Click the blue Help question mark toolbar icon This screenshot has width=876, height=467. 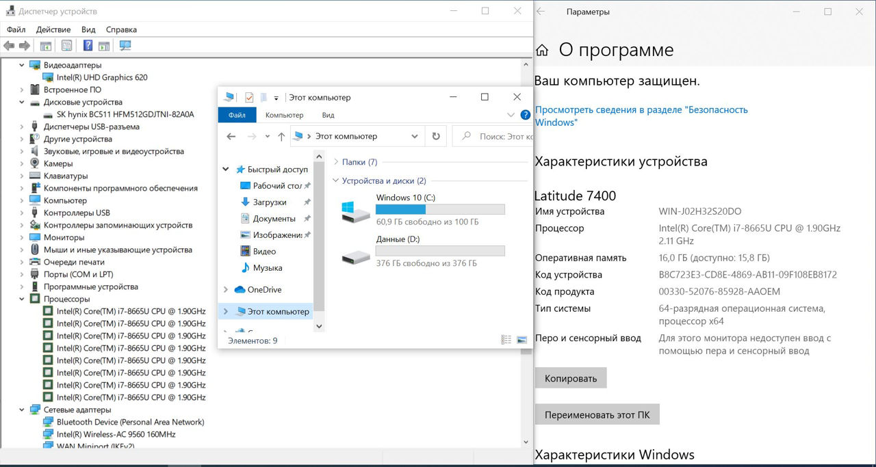pyautogui.click(x=88, y=46)
